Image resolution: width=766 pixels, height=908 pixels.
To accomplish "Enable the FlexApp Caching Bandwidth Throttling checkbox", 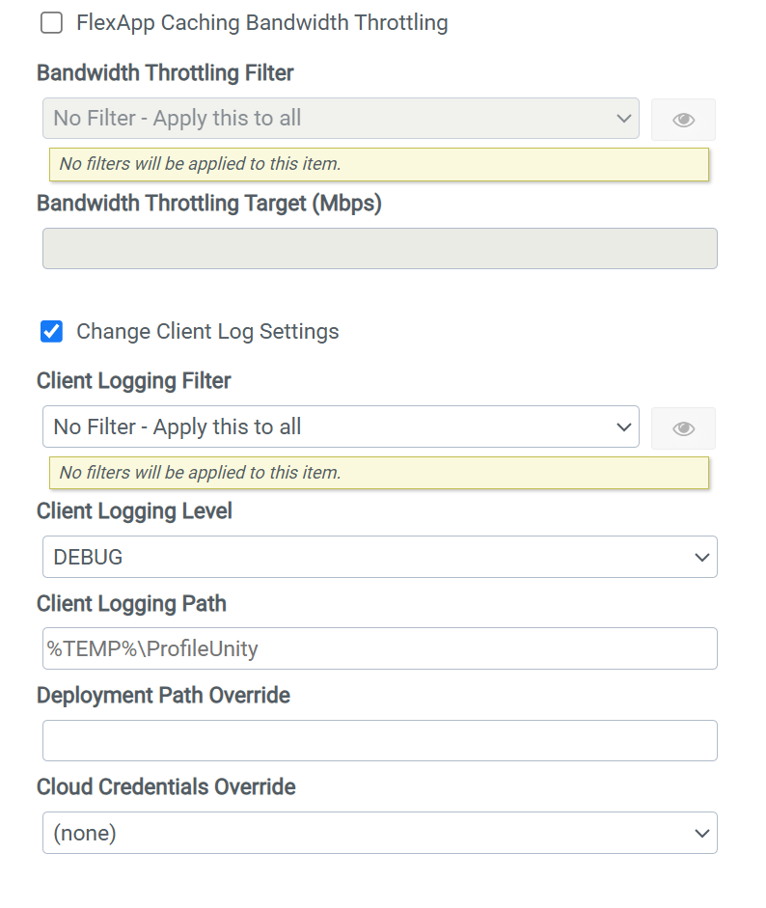I will [51, 23].
